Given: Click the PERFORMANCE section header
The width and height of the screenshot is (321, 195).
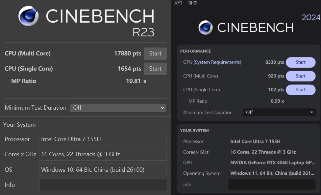Looking at the screenshot, I should click(195, 51).
